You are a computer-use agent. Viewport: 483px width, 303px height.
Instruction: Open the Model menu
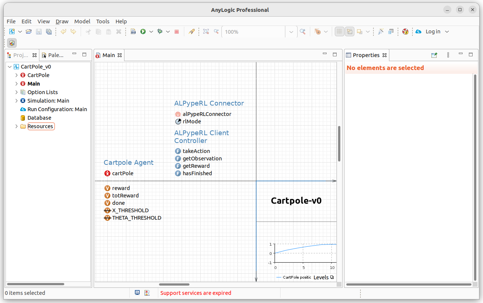[x=82, y=21]
